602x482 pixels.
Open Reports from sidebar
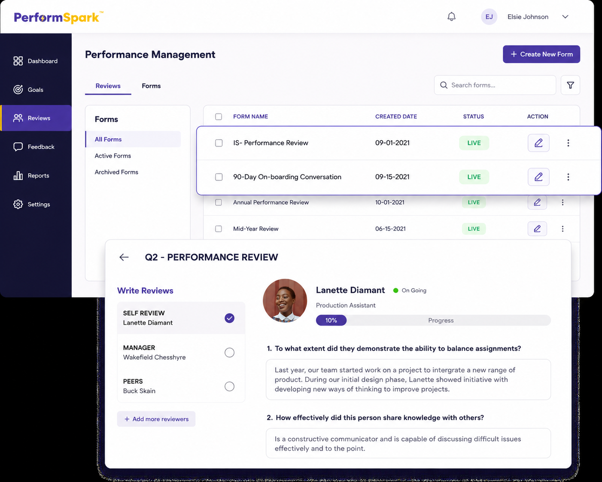[36, 176]
